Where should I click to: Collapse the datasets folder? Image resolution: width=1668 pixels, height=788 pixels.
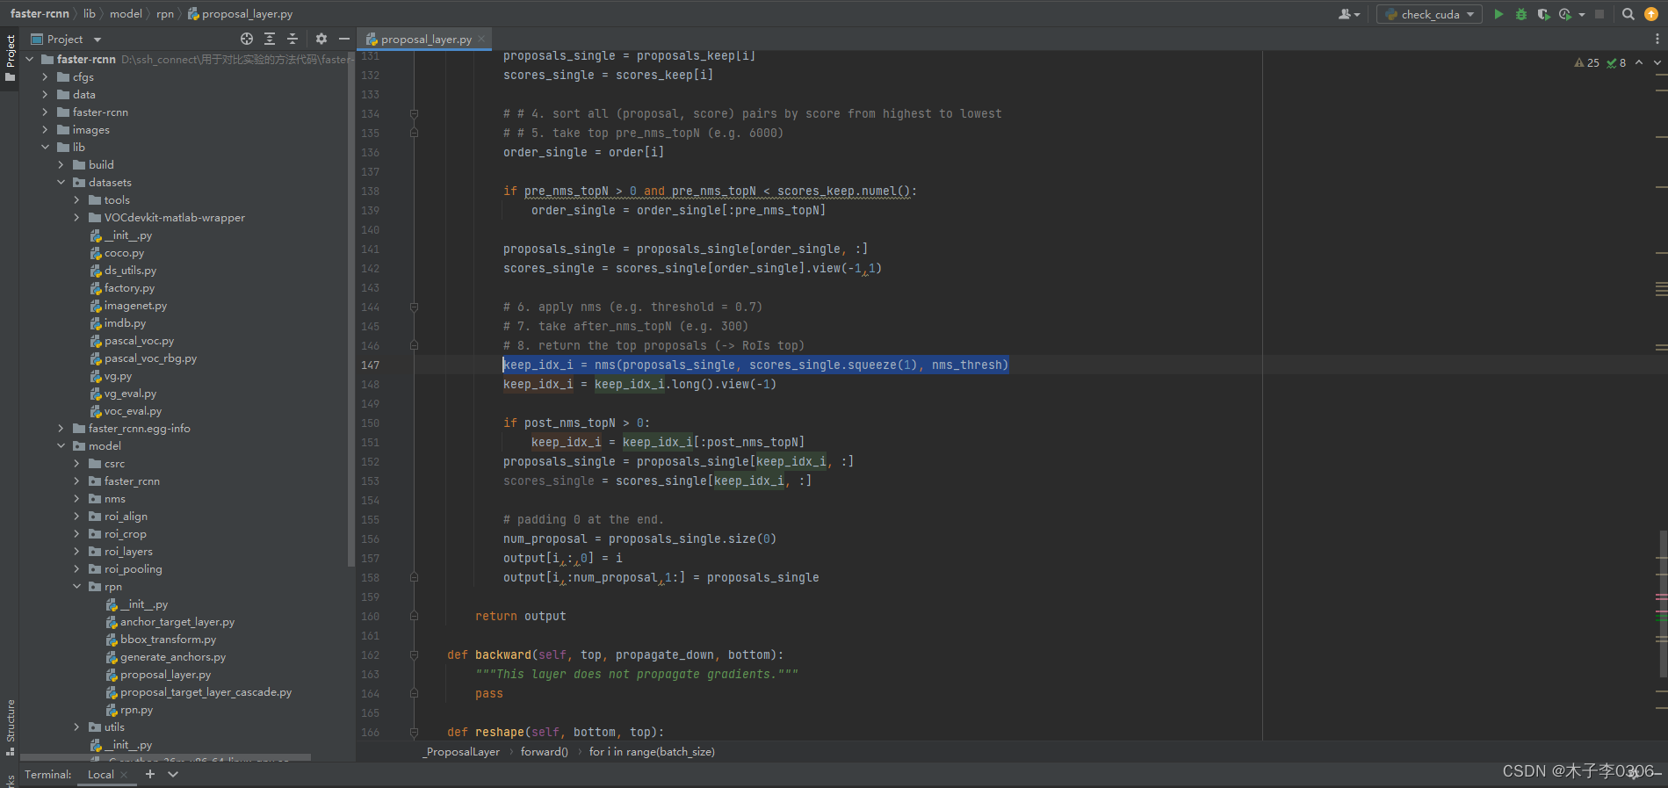61,183
